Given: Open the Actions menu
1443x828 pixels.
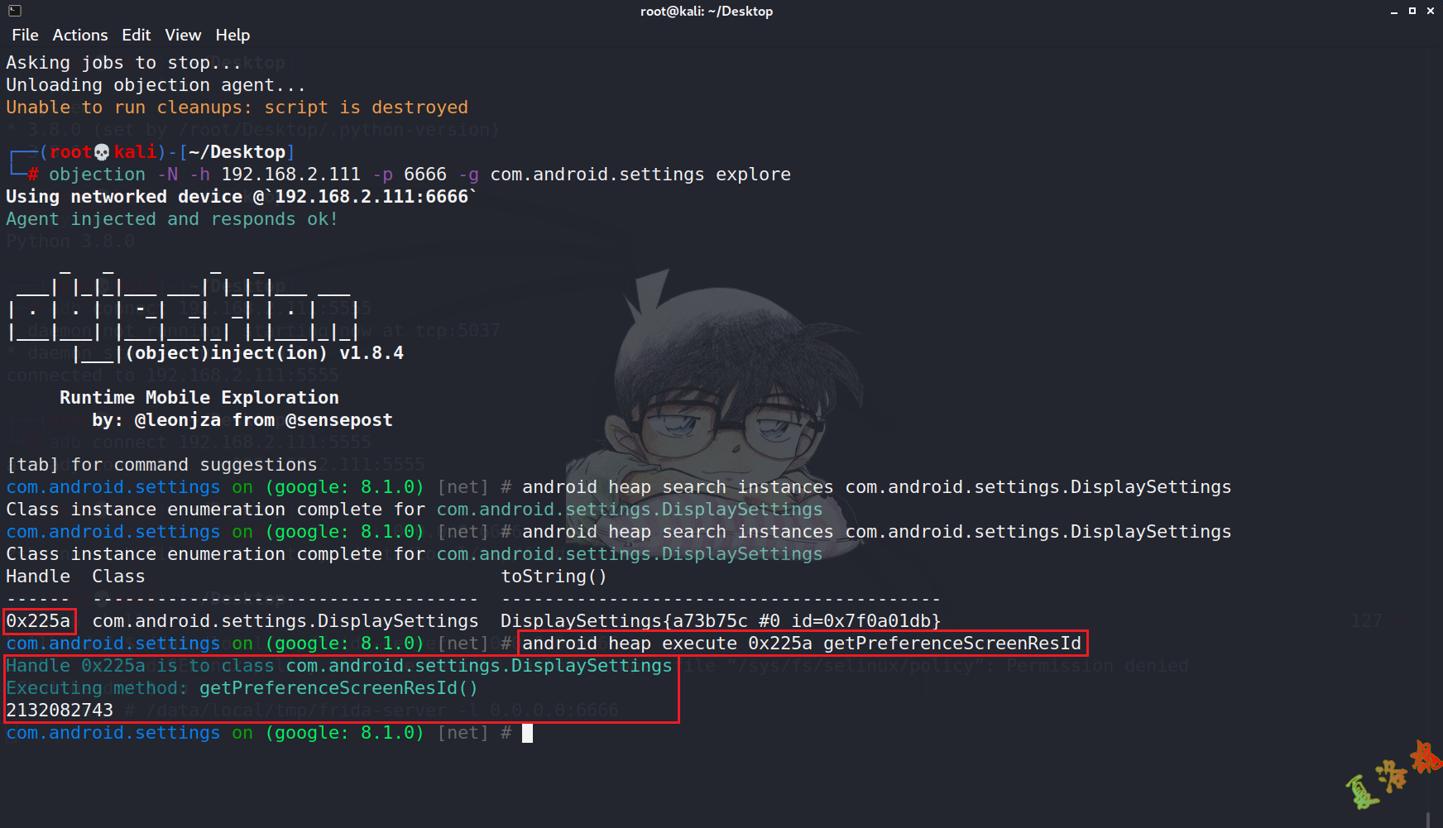Looking at the screenshot, I should (80, 35).
